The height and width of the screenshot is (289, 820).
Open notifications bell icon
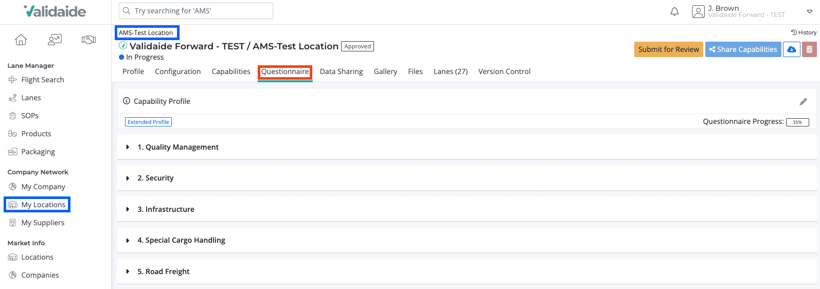(674, 11)
